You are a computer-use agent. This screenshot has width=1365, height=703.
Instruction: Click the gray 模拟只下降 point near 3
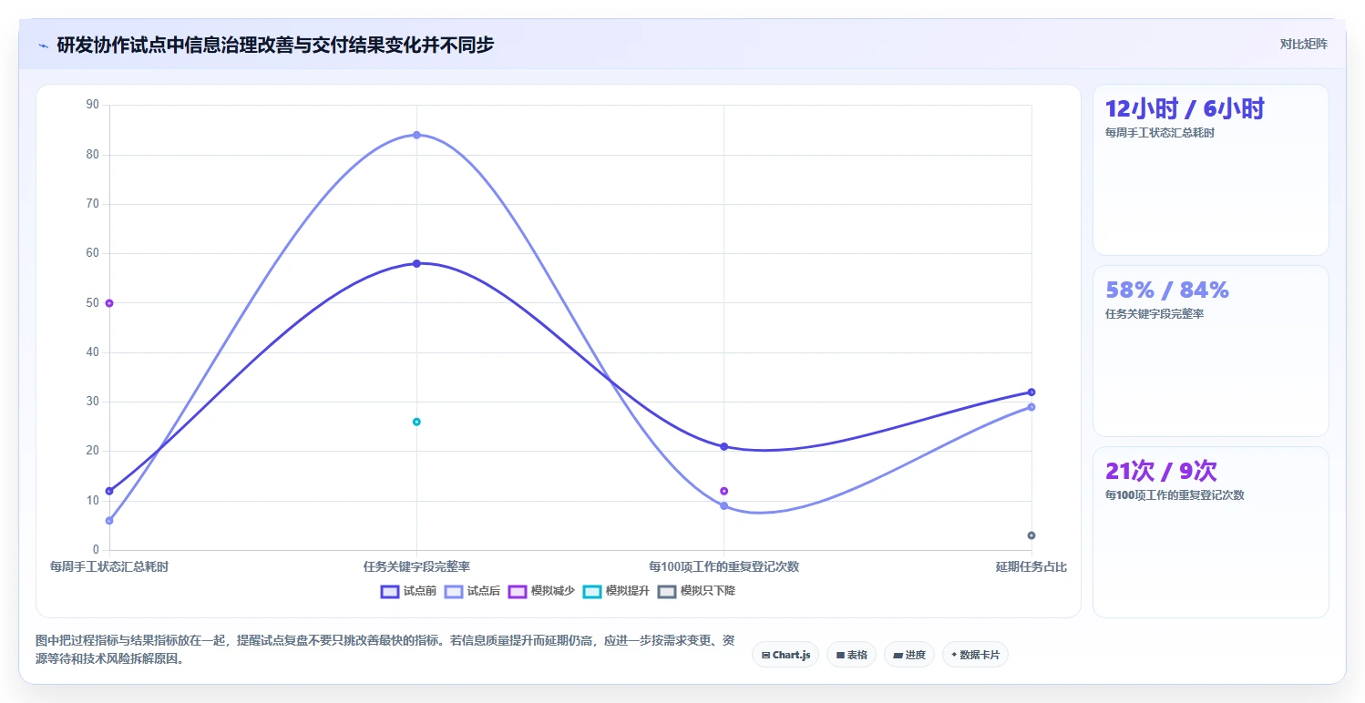(x=1031, y=535)
